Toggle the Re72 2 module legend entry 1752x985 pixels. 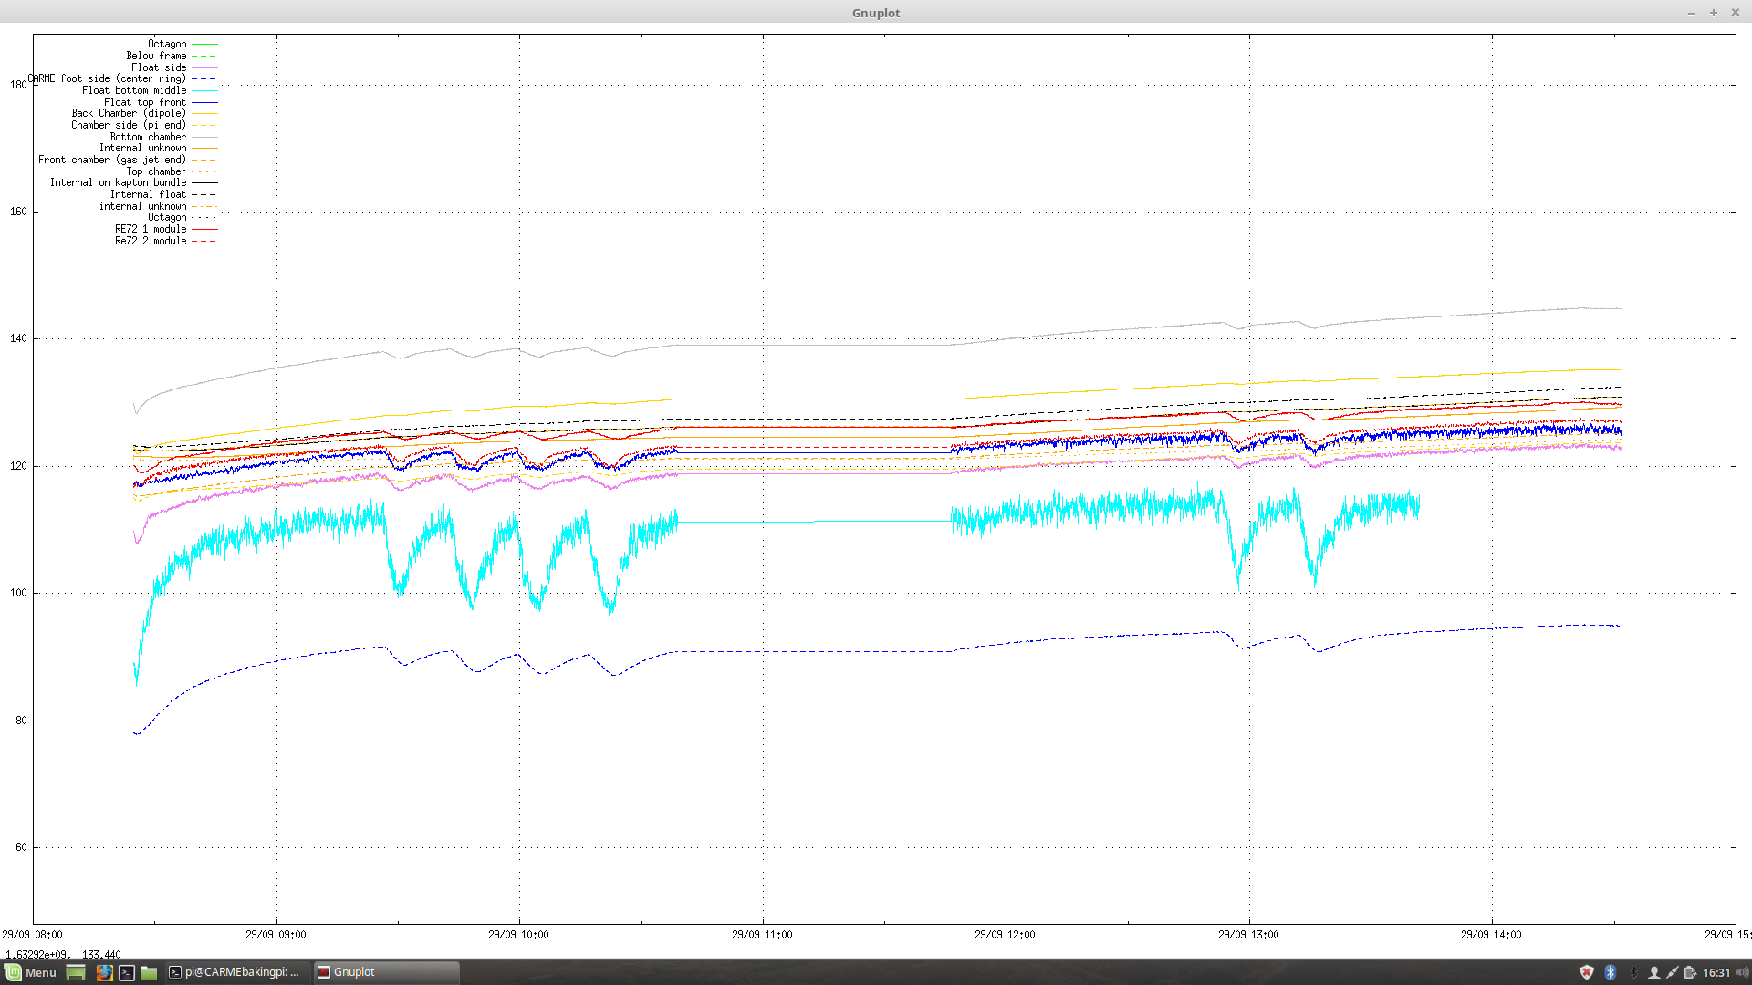click(150, 241)
